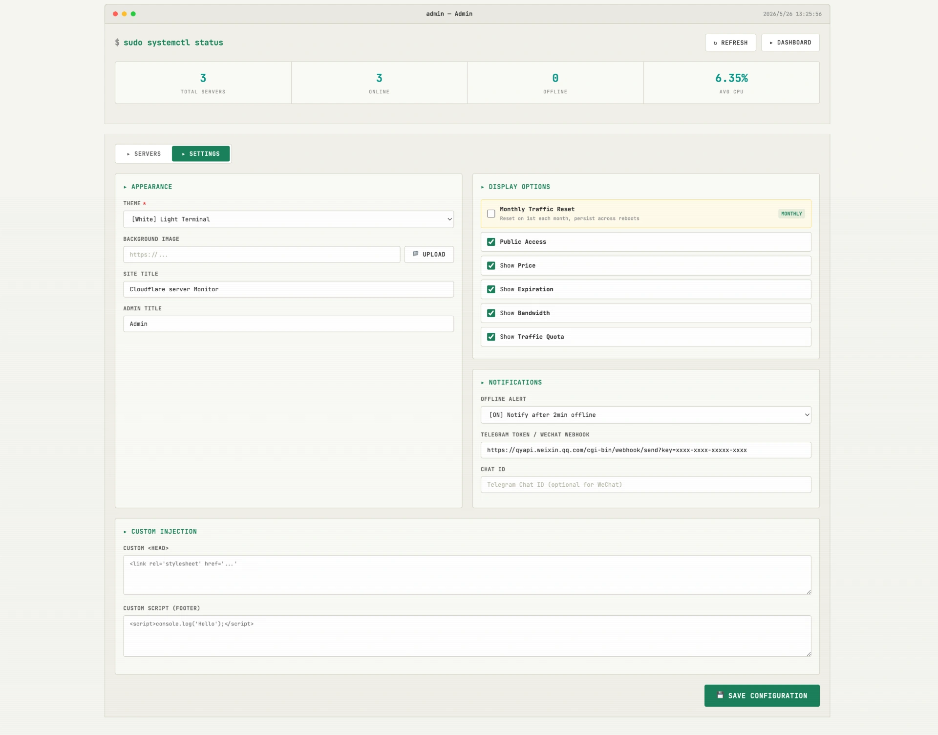Viewport: 938px width, 735px height.
Task: Disable the Show Expiration checkbox
Action: tap(491, 289)
